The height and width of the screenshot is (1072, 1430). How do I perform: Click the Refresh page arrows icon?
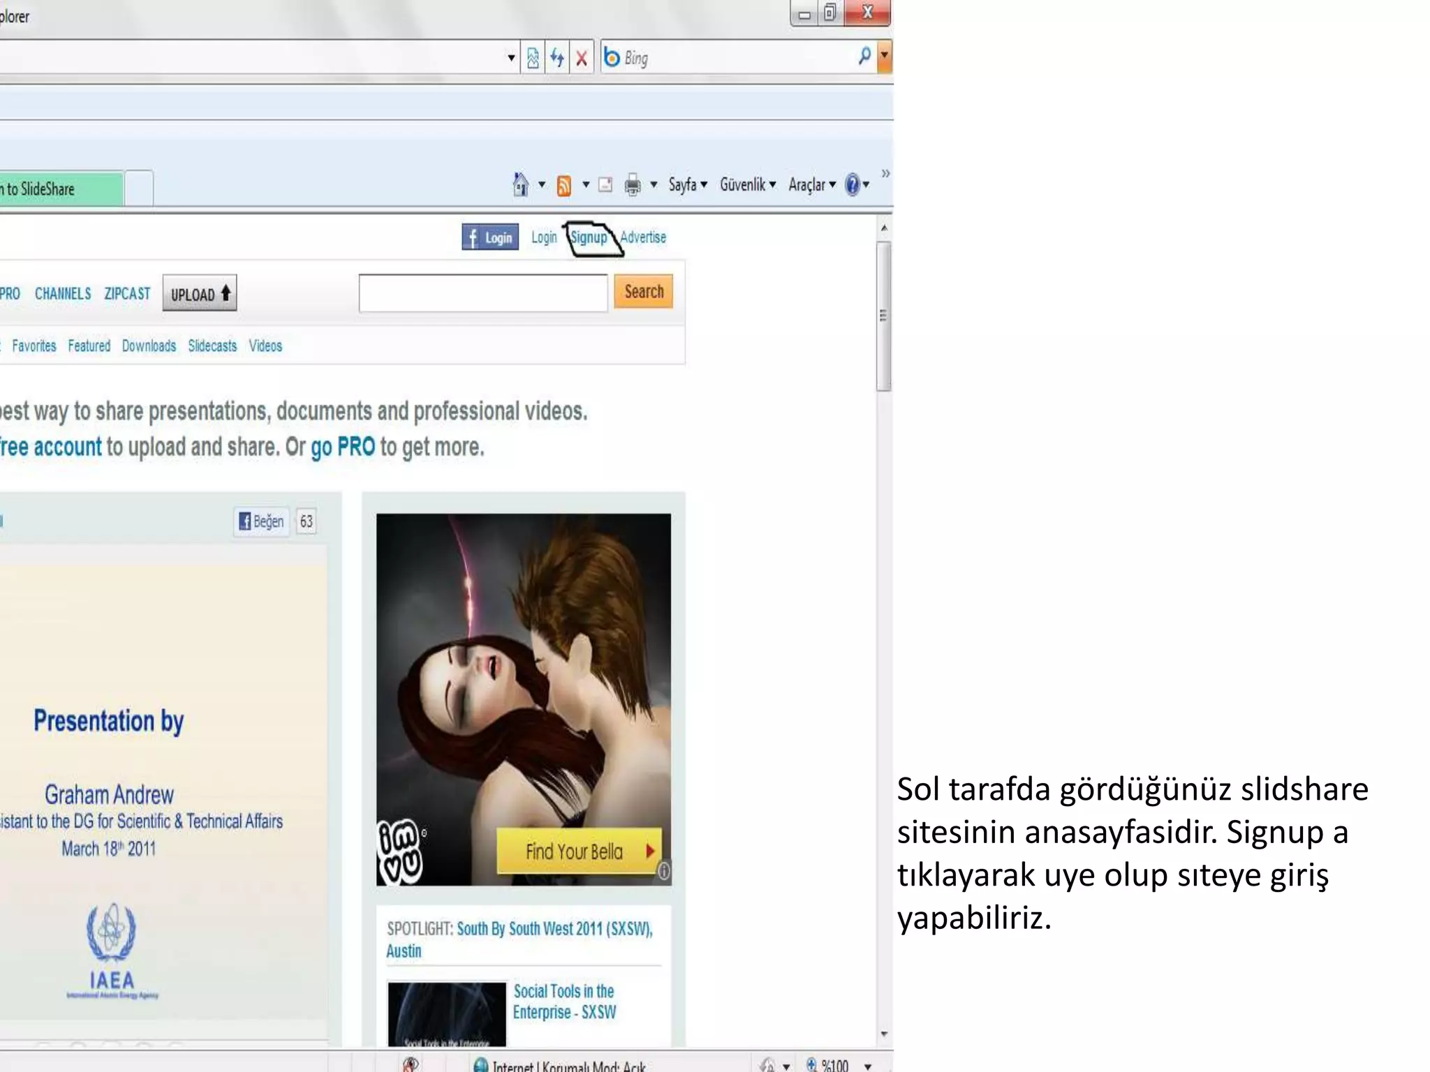pos(556,58)
